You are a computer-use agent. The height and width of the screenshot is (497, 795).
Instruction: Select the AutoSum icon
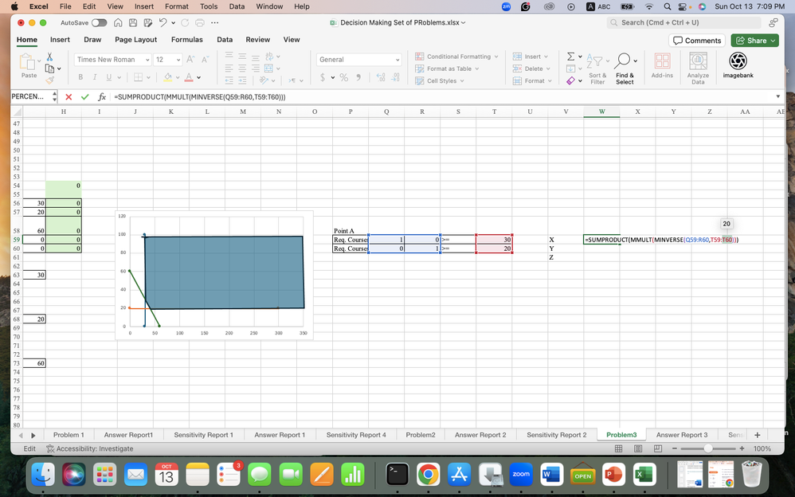(x=570, y=56)
